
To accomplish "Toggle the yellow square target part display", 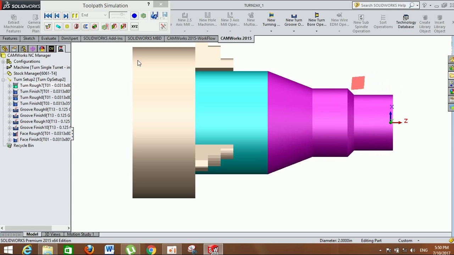I will pos(67,27).
